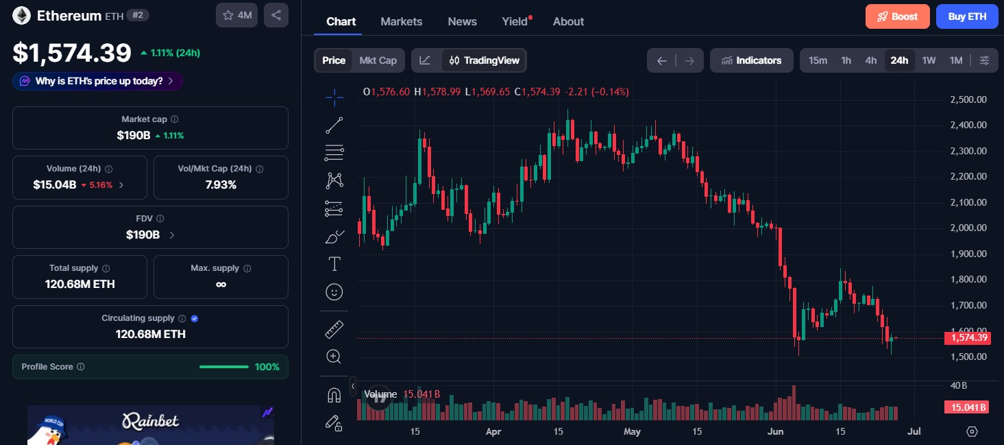1004x445 pixels.
Task: Show Vol/Mkt Cap (24h) info icon
Action: (259, 169)
